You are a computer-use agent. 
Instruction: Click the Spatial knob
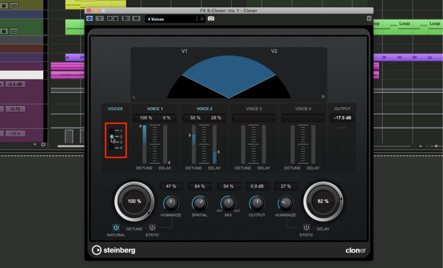[200, 203]
